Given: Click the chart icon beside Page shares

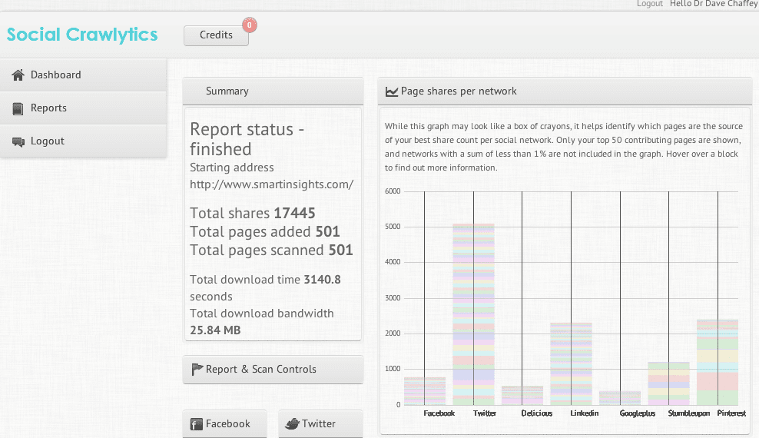Looking at the screenshot, I should [392, 91].
